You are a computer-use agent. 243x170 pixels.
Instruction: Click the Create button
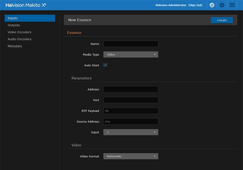[222, 20]
